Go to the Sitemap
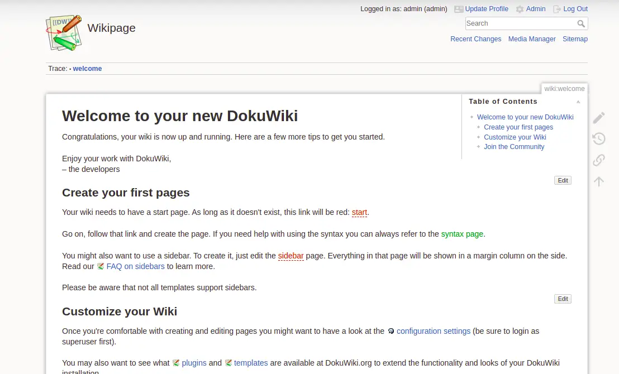The image size is (619, 374). (575, 39)
